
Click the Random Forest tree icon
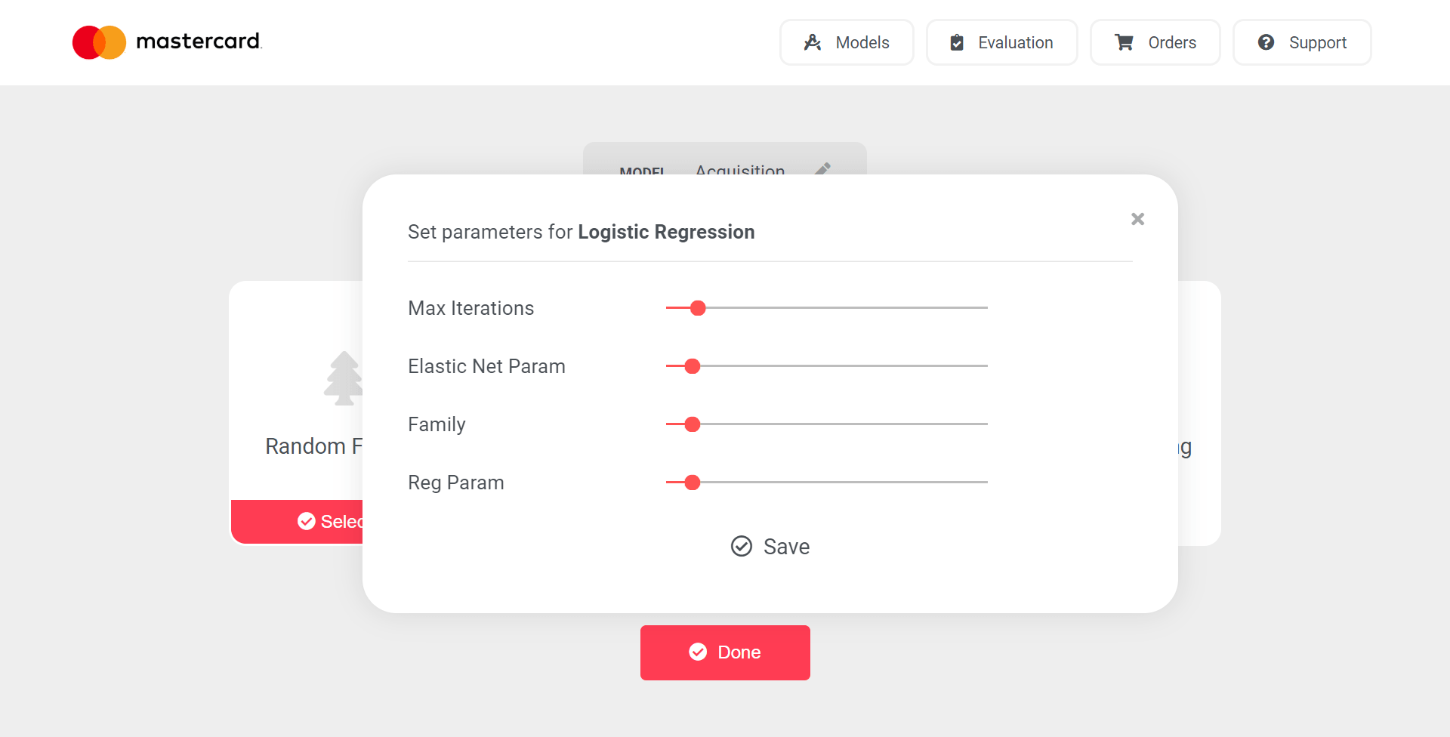[x=344, y=378]
